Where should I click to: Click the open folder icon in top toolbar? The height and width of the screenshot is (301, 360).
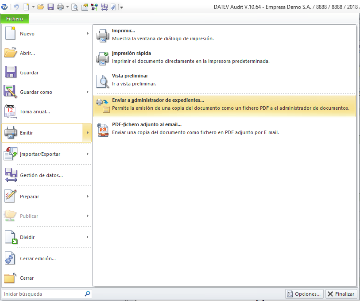pos(41,7)
